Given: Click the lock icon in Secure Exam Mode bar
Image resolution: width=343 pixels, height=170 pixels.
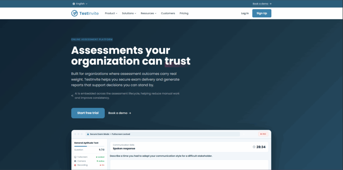Looking at the screenshot, I should point(88,134).
